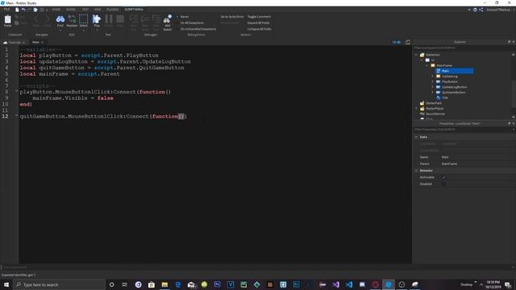Select StarterPack in Explorer
516x290 pixels.
point(434,103)
